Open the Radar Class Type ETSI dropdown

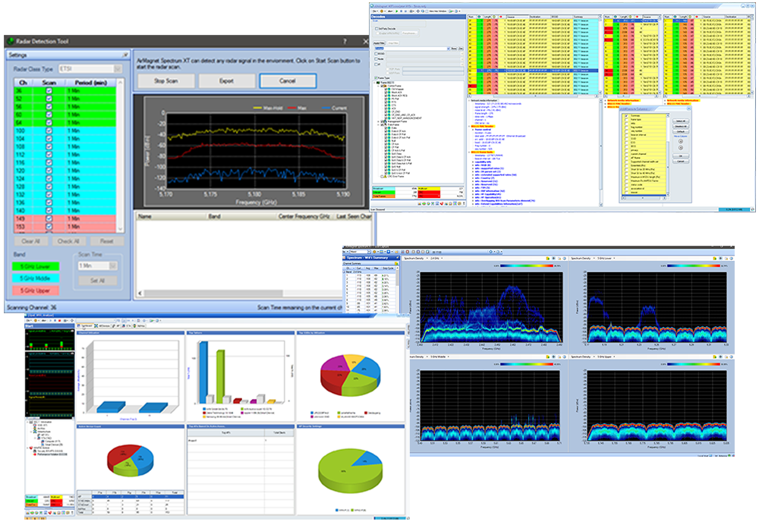tap(118, 68)
